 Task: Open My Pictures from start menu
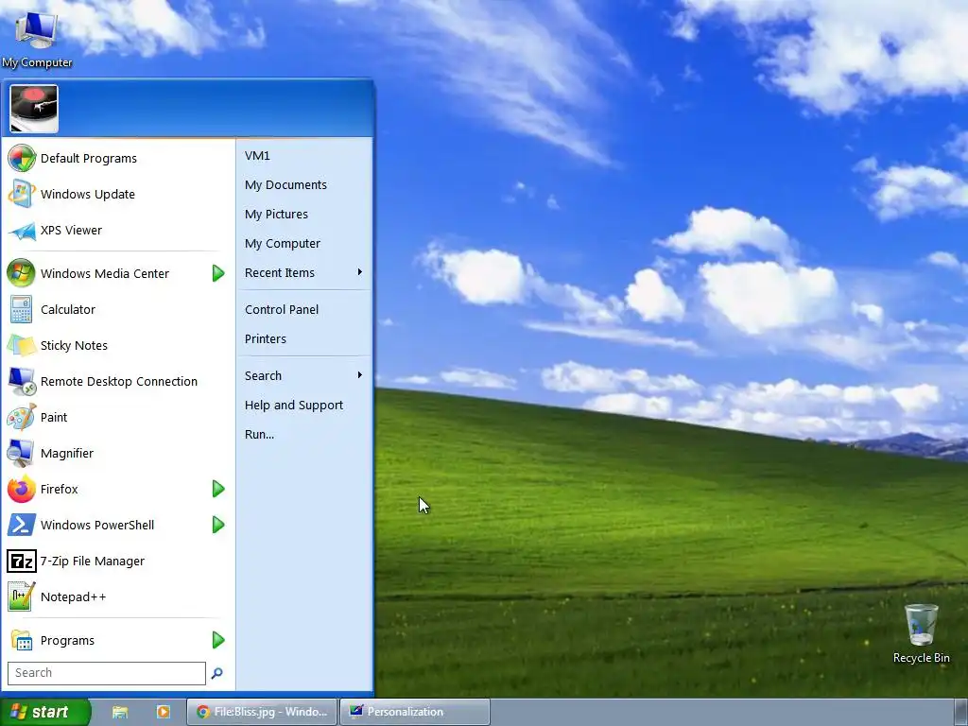tap(303, 214)
